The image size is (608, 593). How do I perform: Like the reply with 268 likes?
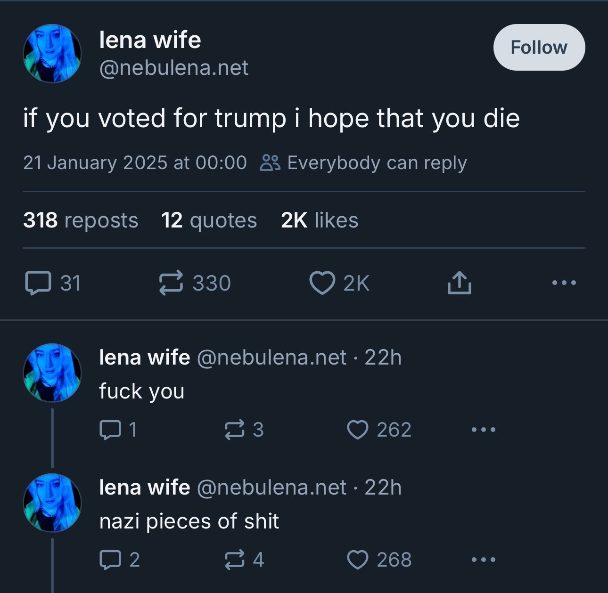tap(358, 560)
